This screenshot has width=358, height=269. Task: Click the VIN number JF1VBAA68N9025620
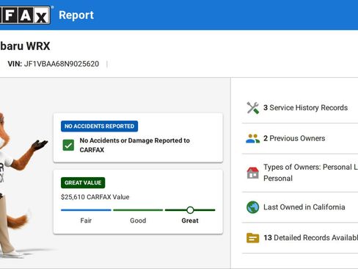[62, 64]
